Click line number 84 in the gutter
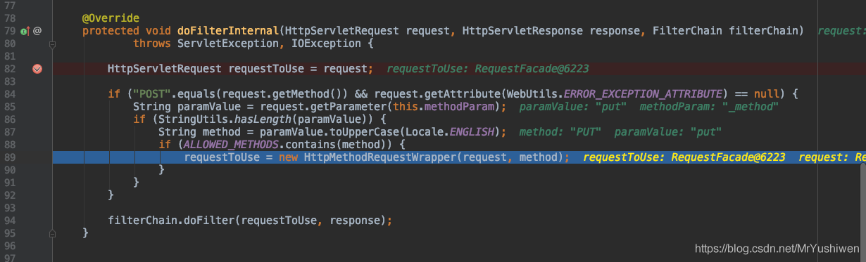866x262 pixels. 10,93
